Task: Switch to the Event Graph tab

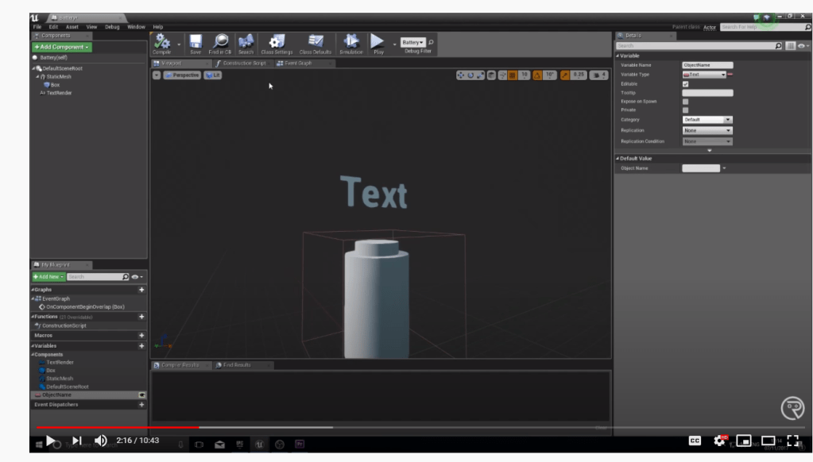Action: coord(299,64)
